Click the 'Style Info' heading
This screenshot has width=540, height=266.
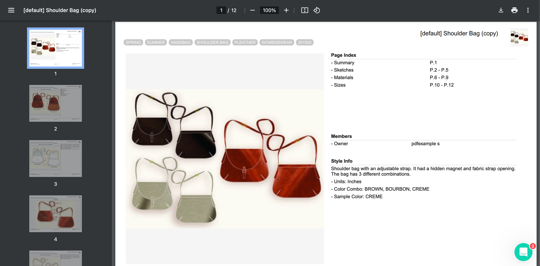pyautogui.click(x=342, y=161)
